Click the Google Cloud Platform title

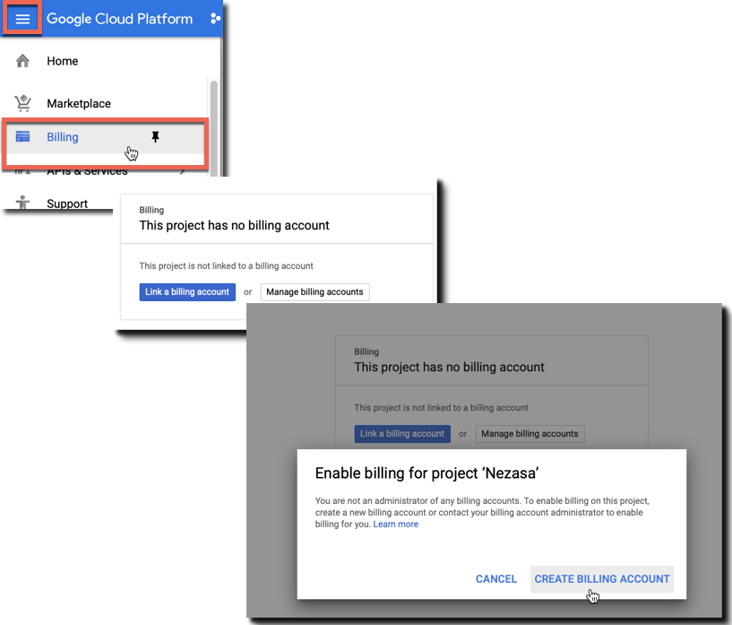coord(119,19)
